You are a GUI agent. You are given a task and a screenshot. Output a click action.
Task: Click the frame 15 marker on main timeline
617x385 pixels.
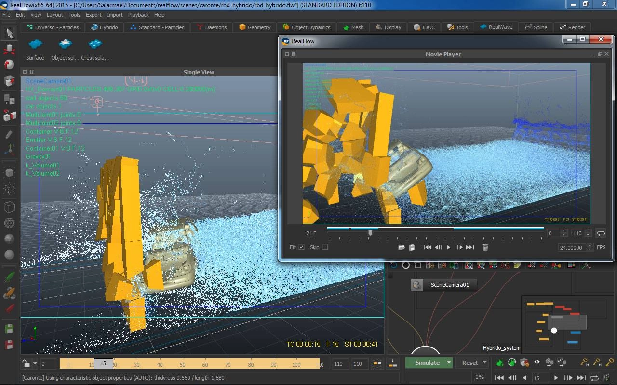pos(103,364)
